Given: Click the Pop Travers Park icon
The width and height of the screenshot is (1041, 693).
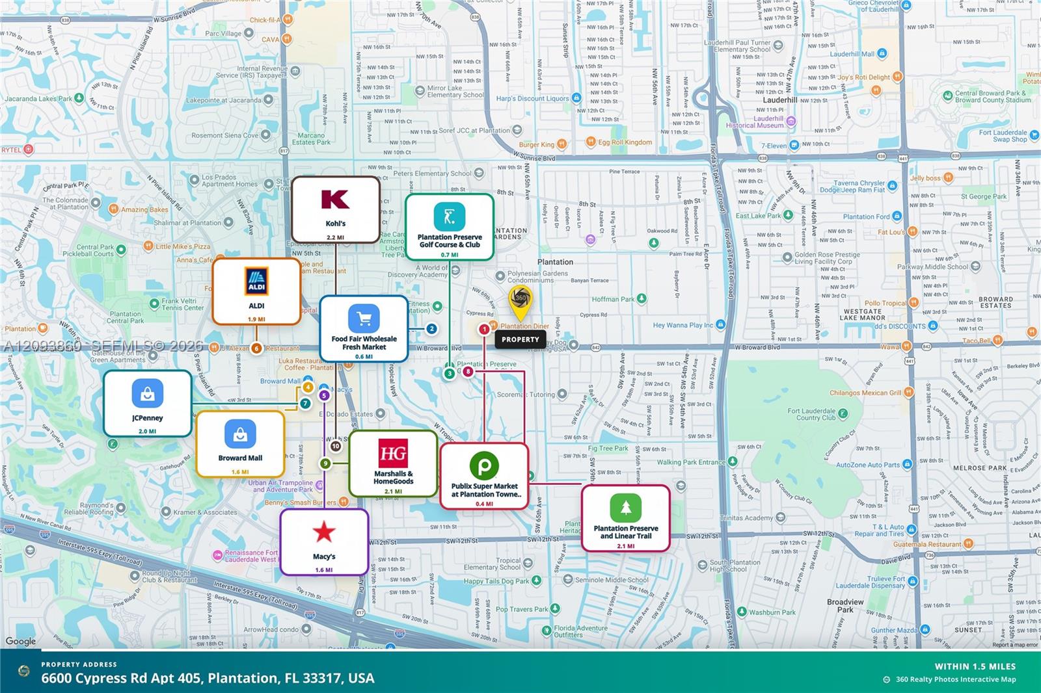Looking at the screenshot, I should 555,609.
